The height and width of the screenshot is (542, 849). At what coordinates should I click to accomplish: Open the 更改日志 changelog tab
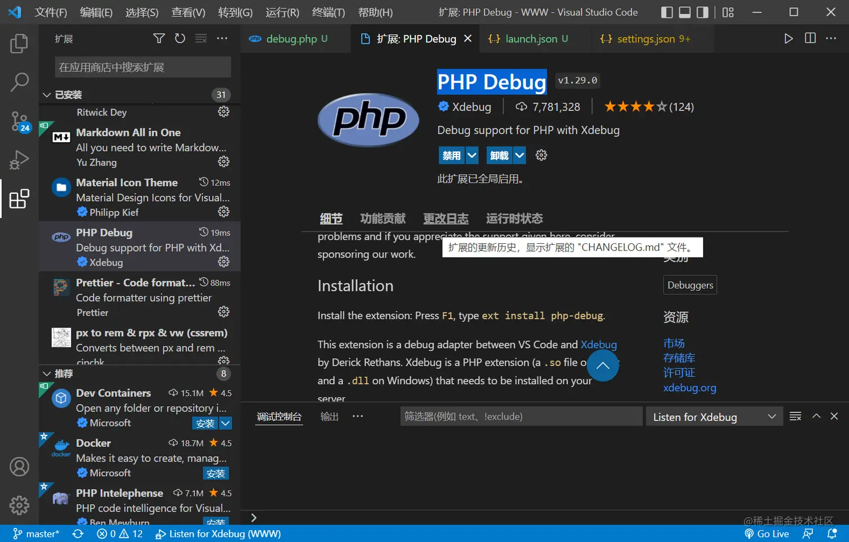[446, 218]
